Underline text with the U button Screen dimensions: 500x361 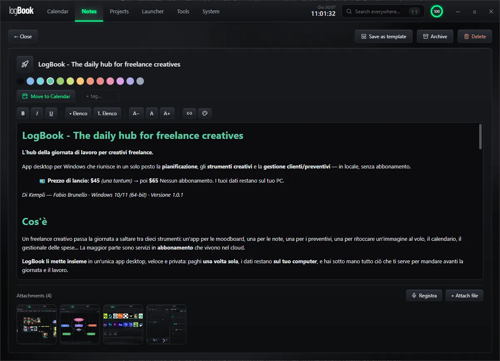tap(51, 113)
